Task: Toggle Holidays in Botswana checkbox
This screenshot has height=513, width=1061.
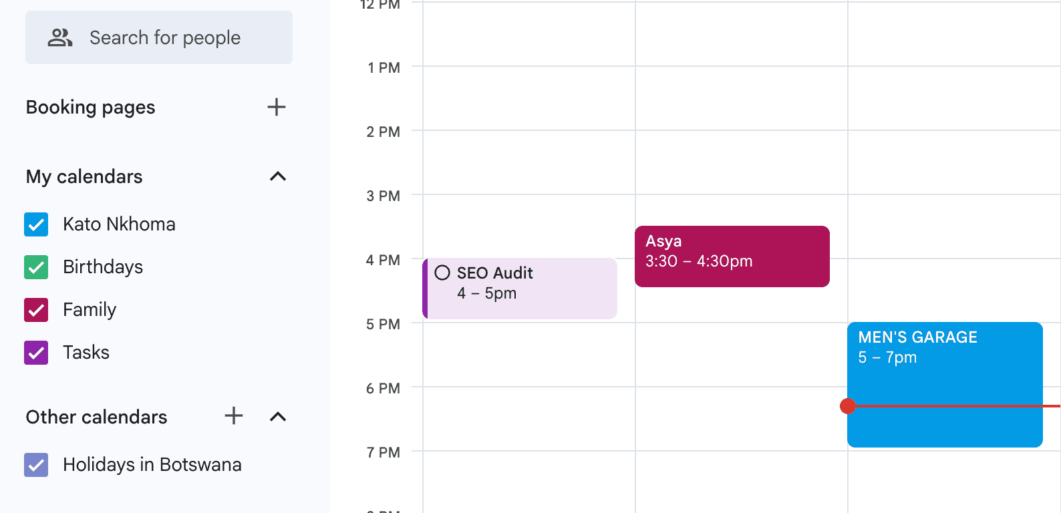Action: (x=36, y=465)
